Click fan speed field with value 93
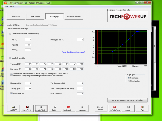This screenshot has height=121, width=162. pyautogui.click(x=58, y=69)
